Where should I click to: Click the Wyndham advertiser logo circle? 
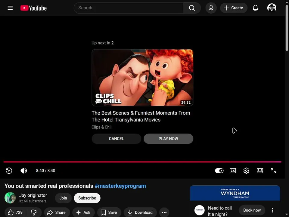pyautogui.click(x=200, y=210)
